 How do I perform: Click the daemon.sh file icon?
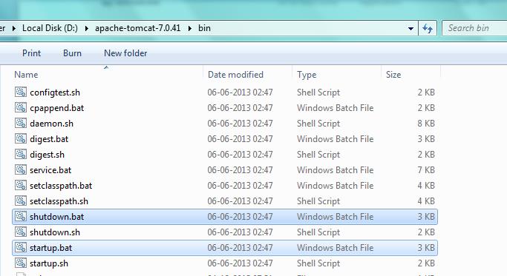coord(20,123)
